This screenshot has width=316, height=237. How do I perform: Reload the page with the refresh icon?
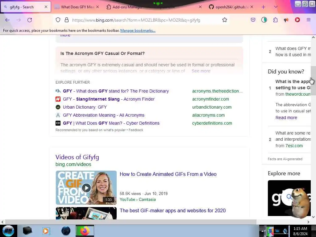click(x=30, y=20)
